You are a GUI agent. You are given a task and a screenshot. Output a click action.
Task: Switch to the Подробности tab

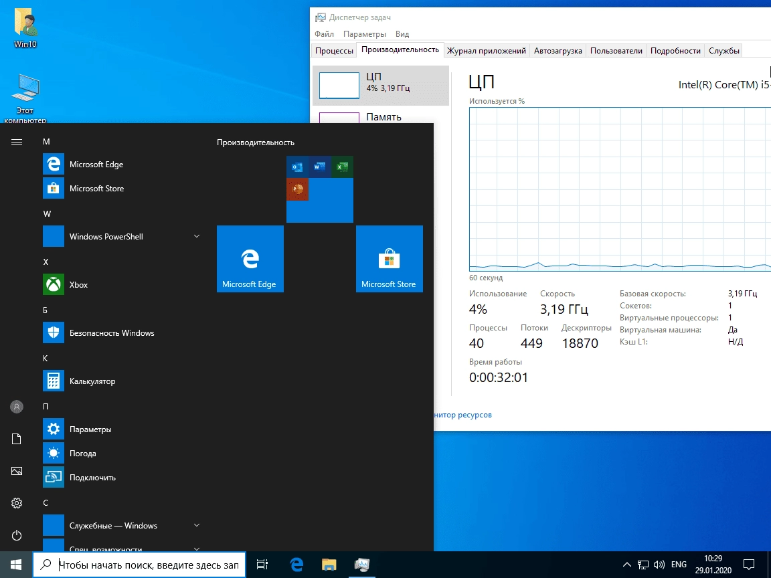[675, 51]
